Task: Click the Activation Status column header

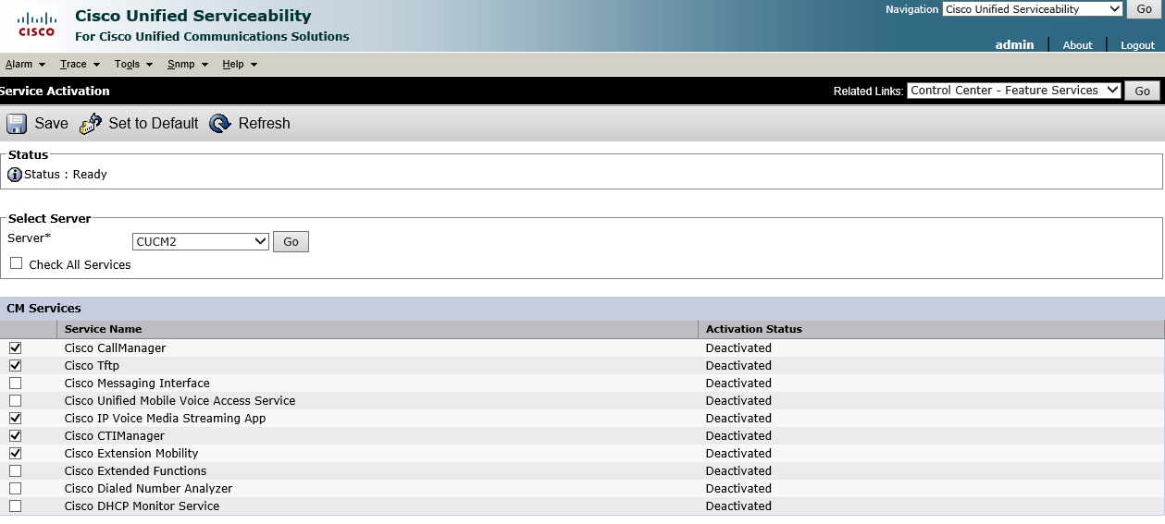Action: pos(754,329)
